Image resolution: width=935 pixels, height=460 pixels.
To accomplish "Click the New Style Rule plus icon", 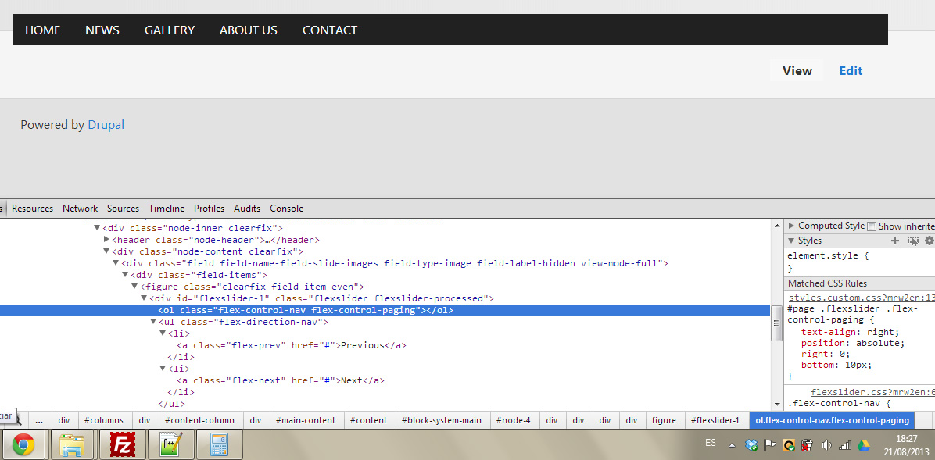I will 895,241.
